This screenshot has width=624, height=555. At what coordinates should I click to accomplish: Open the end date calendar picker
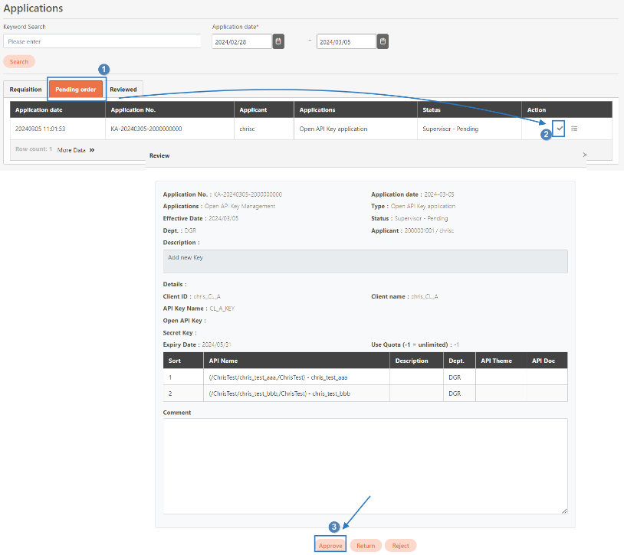(383, 41)
